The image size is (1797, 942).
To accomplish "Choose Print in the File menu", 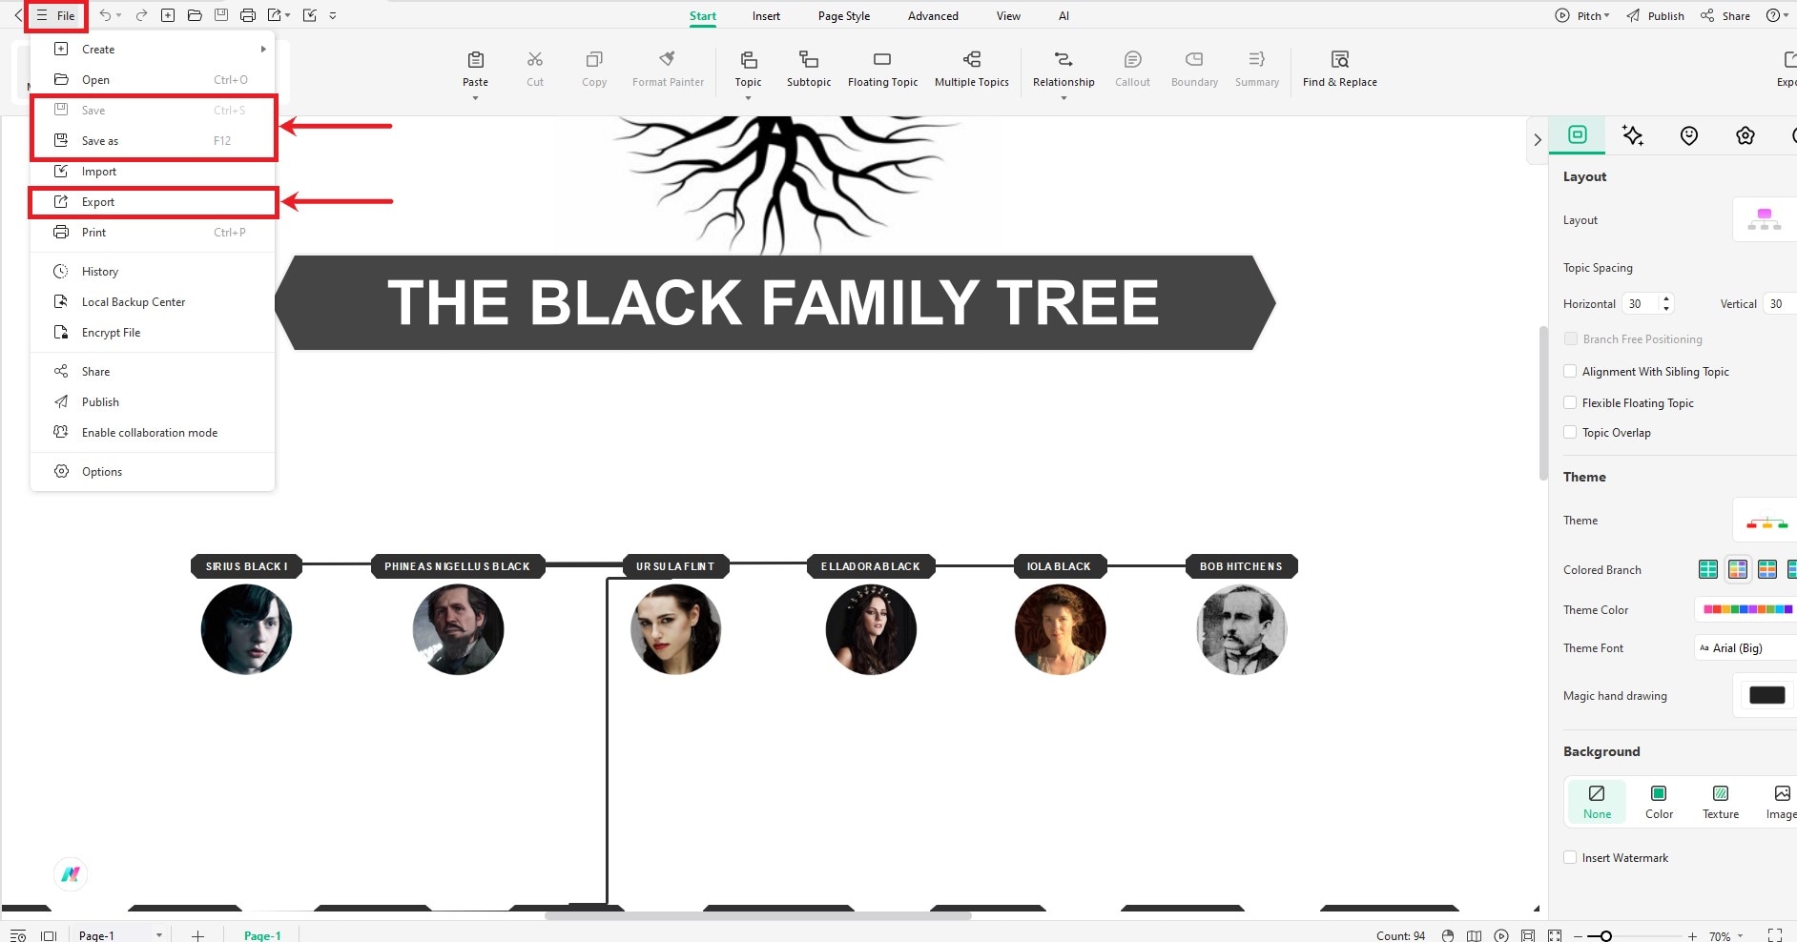I will pos(153,233).
